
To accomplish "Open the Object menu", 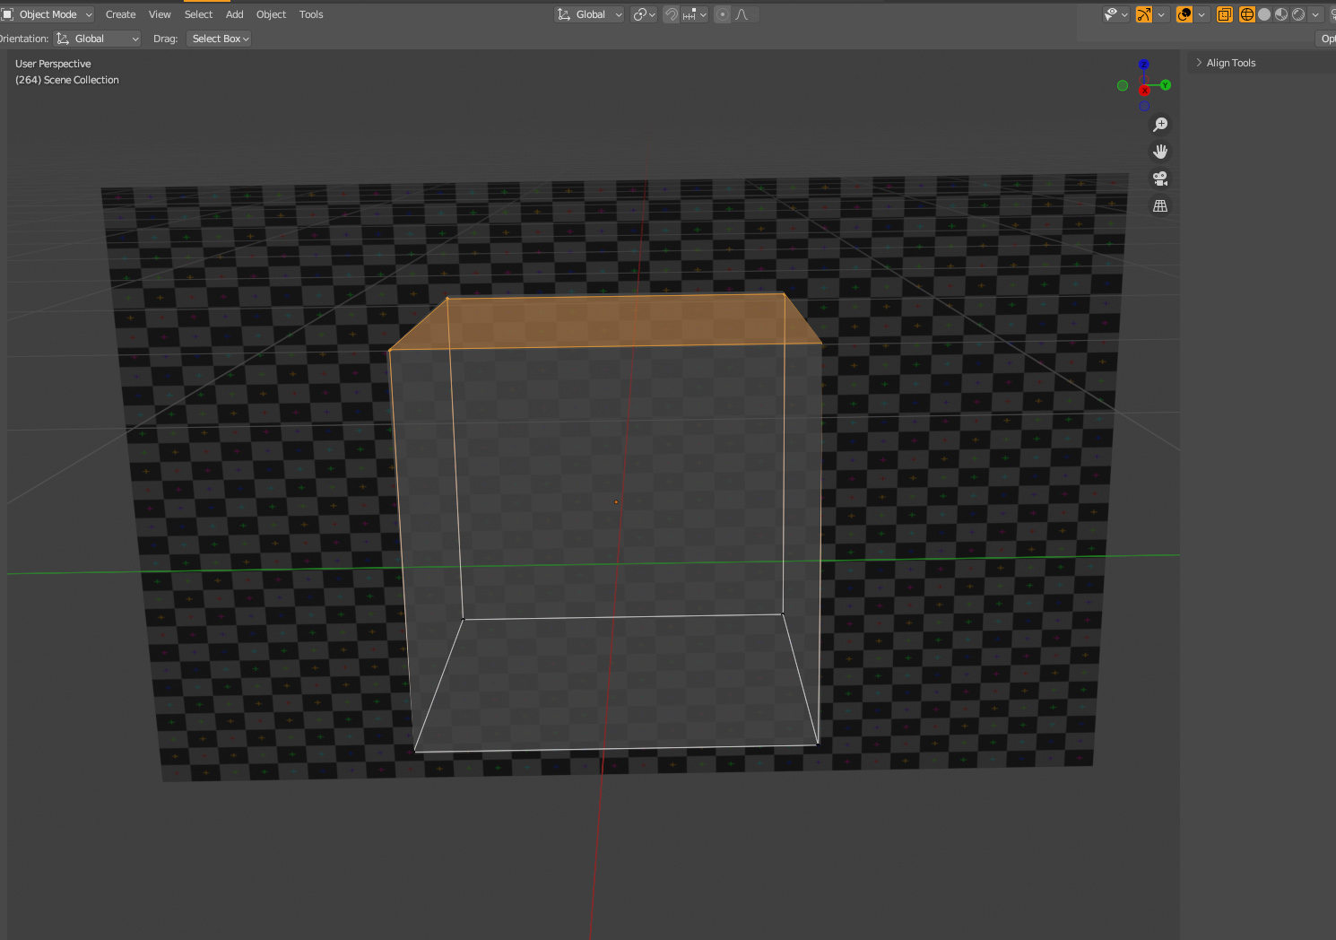I will click(271, 14).
